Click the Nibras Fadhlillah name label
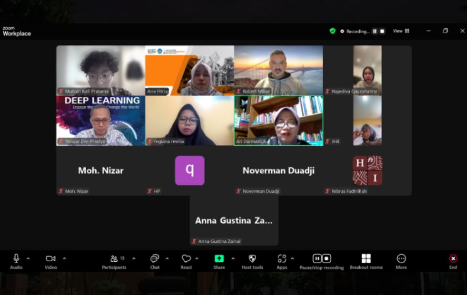This screenshot has width=467, height=295. coord(349,191)
